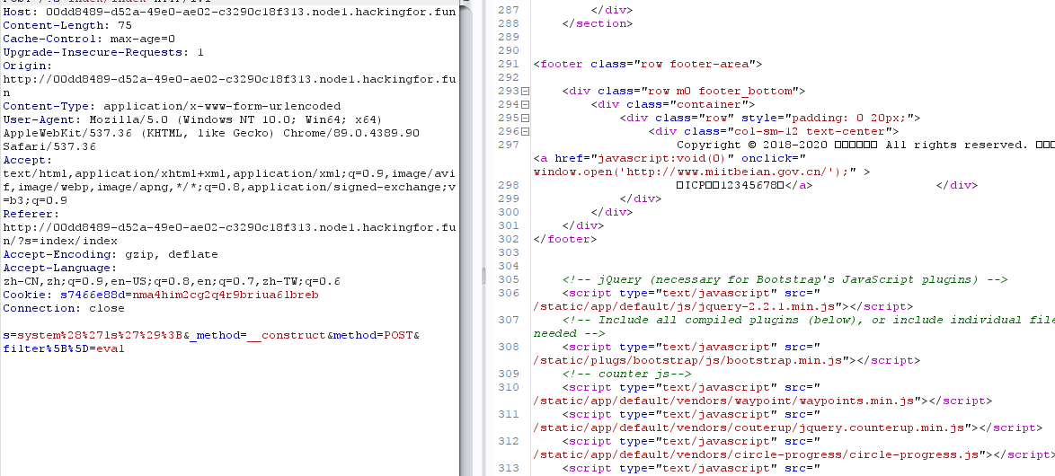
Task: Click the splitter handle between request and response panes
Action: coord(483,276)
